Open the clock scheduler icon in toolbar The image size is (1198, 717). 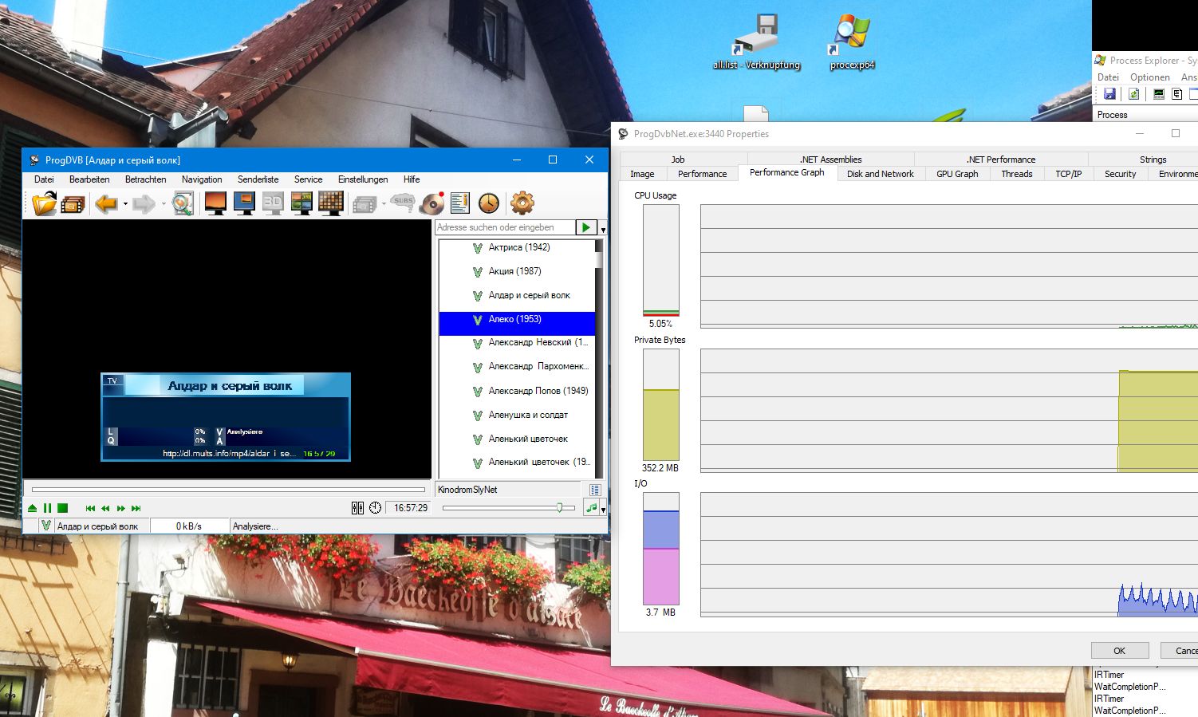tap(488, 203)
